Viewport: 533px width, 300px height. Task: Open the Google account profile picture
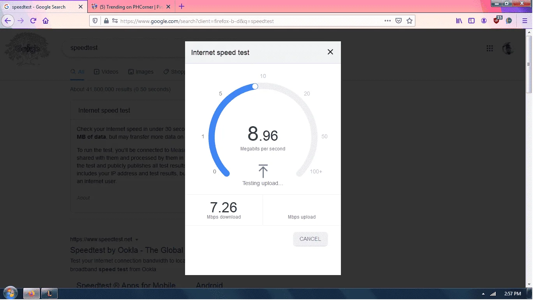[x=508, y=48]
